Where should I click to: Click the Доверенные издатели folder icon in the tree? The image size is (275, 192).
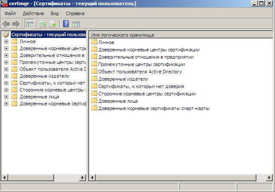click(x=14, y=76)
